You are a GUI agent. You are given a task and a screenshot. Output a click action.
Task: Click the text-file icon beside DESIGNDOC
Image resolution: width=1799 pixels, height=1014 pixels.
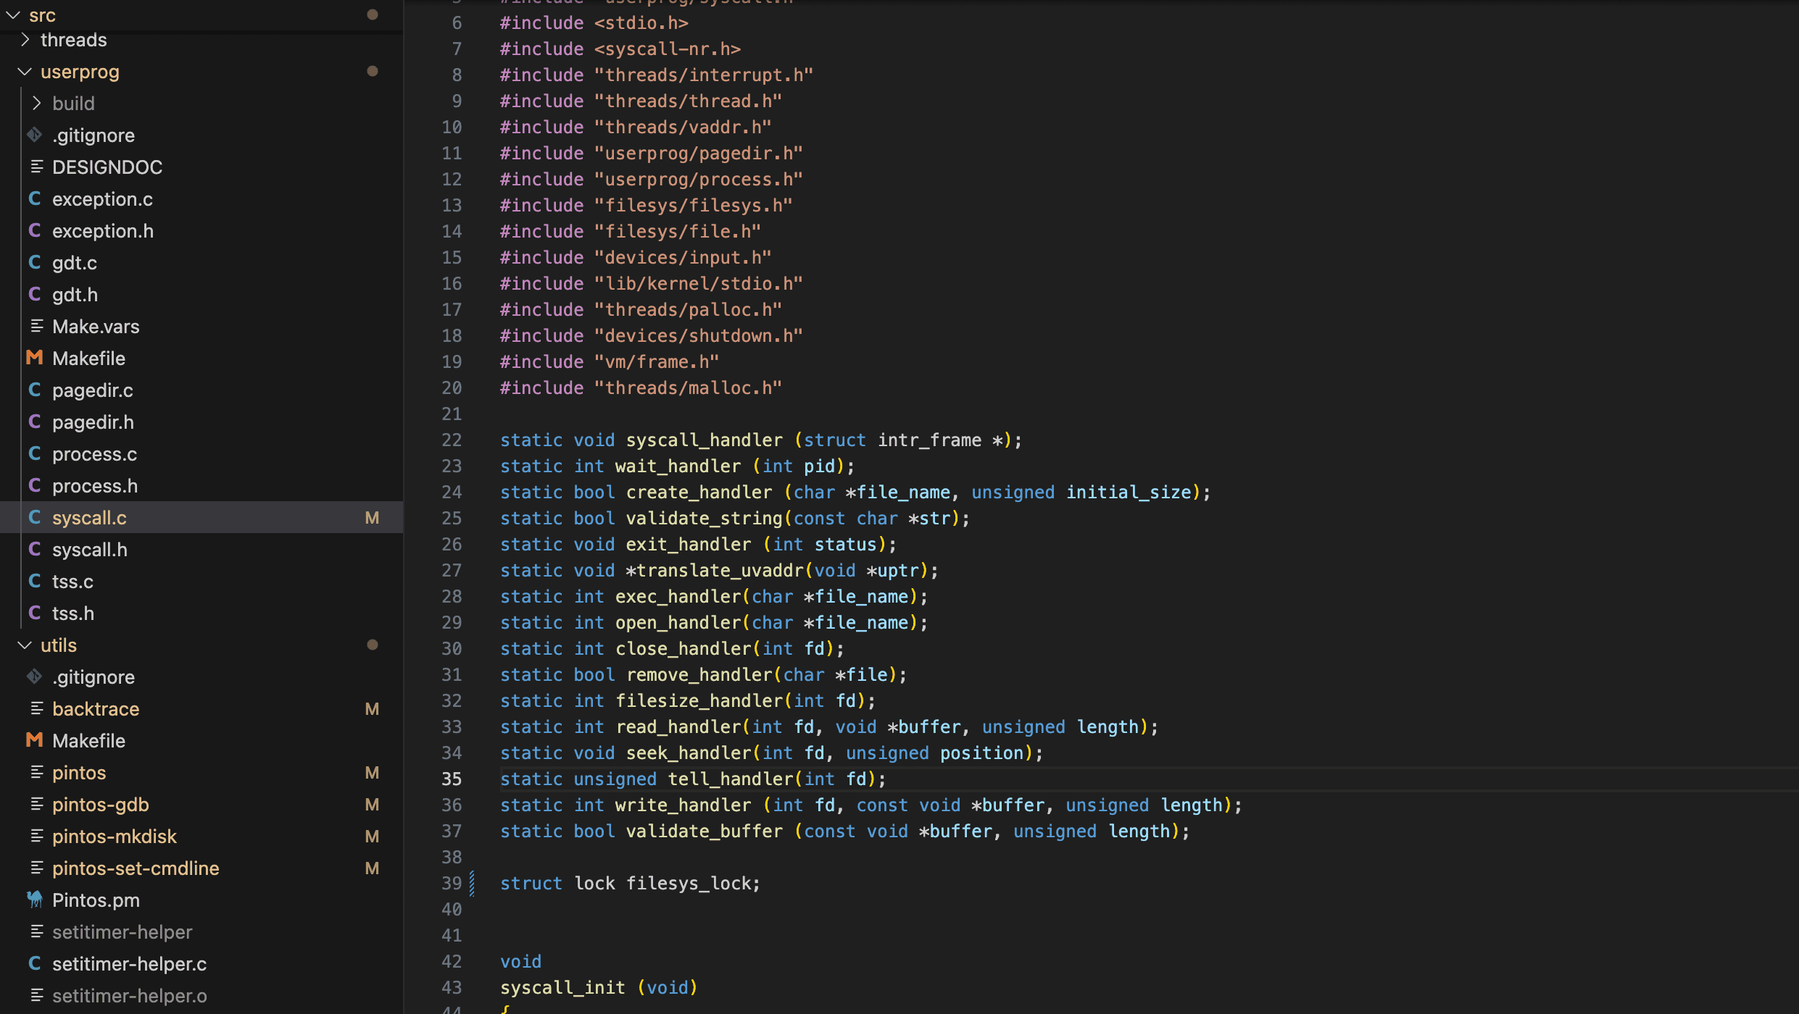coord(37,167)
